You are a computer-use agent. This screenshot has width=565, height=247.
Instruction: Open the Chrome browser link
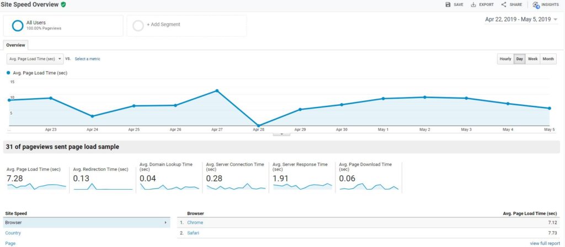(195, 223)
